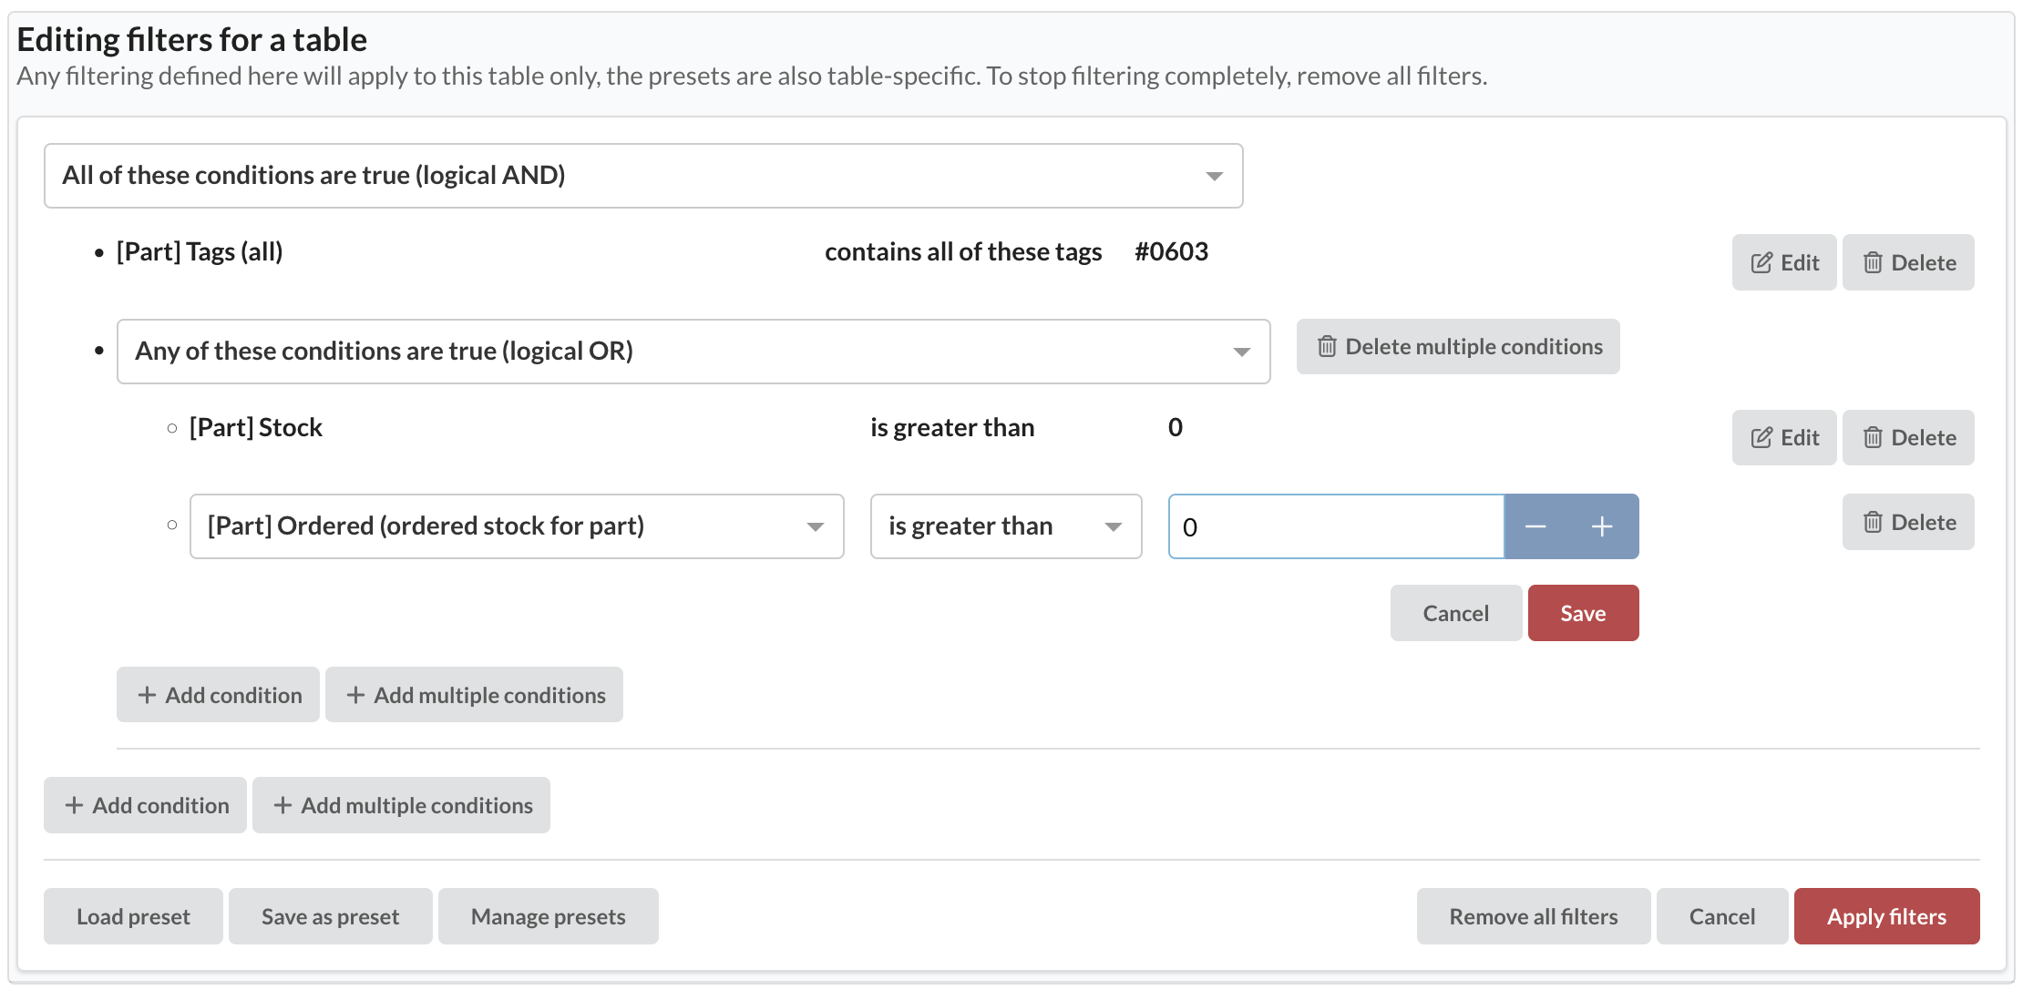Save the Ordered condition

point(1583,613)
